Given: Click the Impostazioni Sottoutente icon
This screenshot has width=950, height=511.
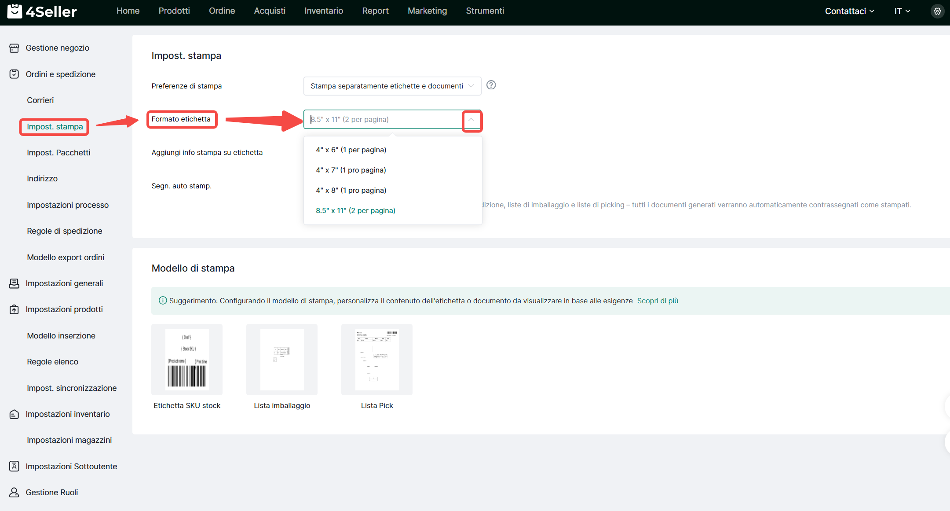Looking at the screenshot, I should [14, 466].
